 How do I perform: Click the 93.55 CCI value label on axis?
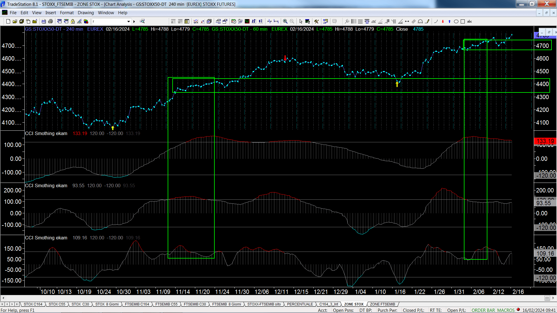tap(545, 203)
